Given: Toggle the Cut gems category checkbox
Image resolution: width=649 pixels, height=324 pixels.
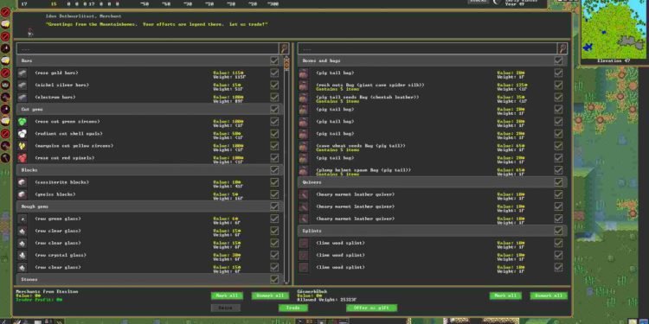Looking at the screenshot, I should (274, 109).
